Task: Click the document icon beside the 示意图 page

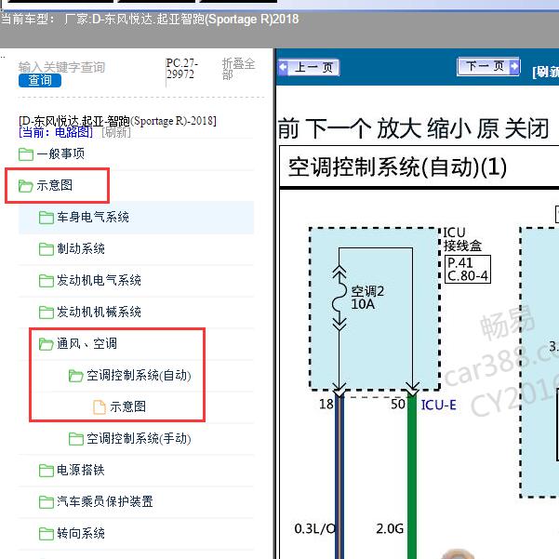Action: tap(100, 406)
